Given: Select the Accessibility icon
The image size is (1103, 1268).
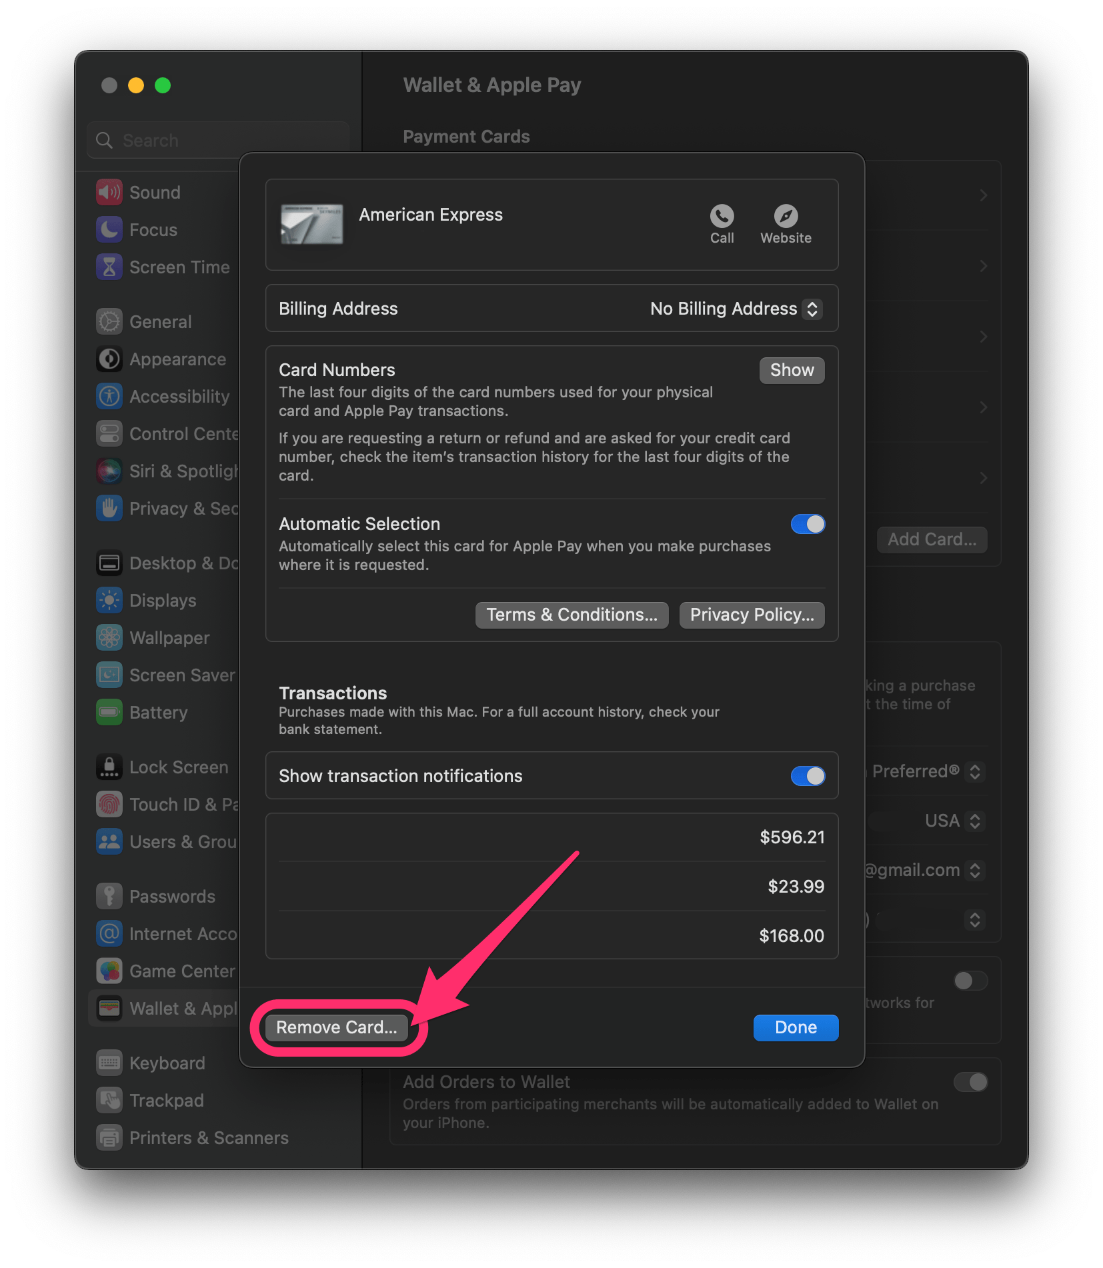Looking at the screenshot, I should point(109,396).
